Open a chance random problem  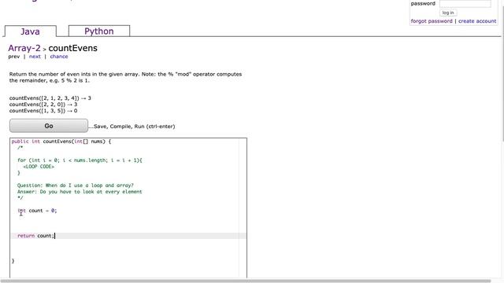(x=59, y=57)
